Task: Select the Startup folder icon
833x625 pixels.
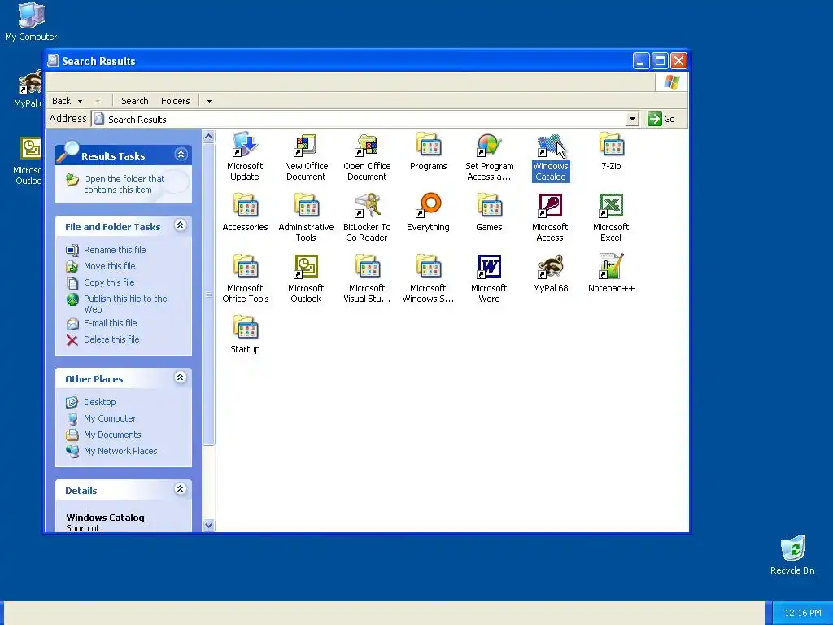Action: [245, 329]
